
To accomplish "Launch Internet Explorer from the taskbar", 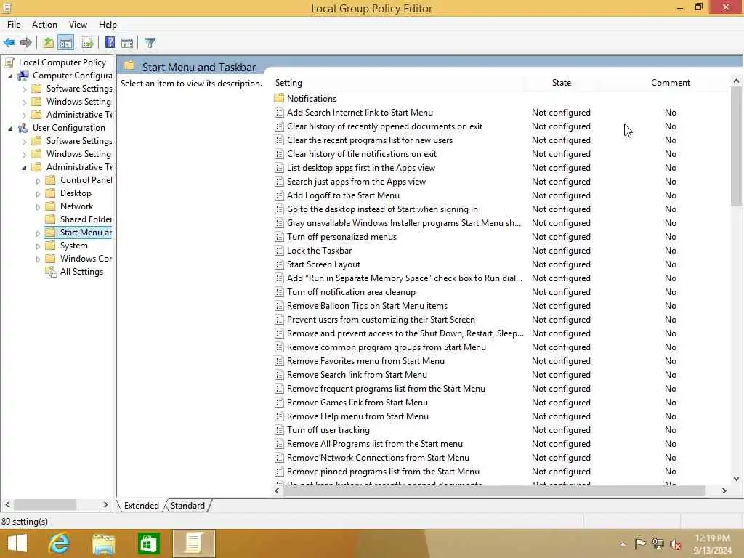I will pyautogui.click(x=60, y=543).
